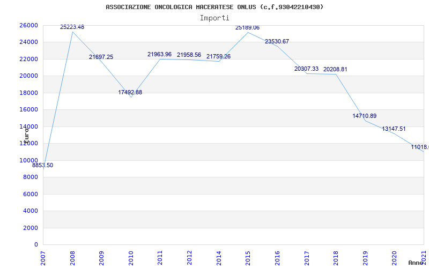This screenshot has width=429, height=268.
Task: Select the 25223.48 data label
Action: click(x=72, y=27)
